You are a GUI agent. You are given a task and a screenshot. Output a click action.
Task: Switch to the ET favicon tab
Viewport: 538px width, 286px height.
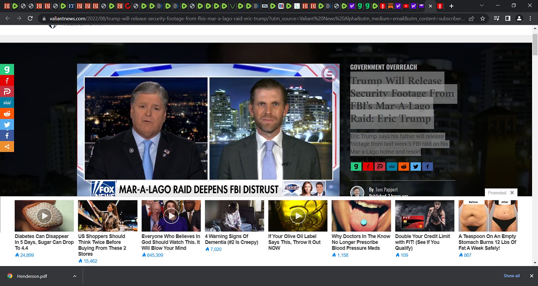[71, 6]
